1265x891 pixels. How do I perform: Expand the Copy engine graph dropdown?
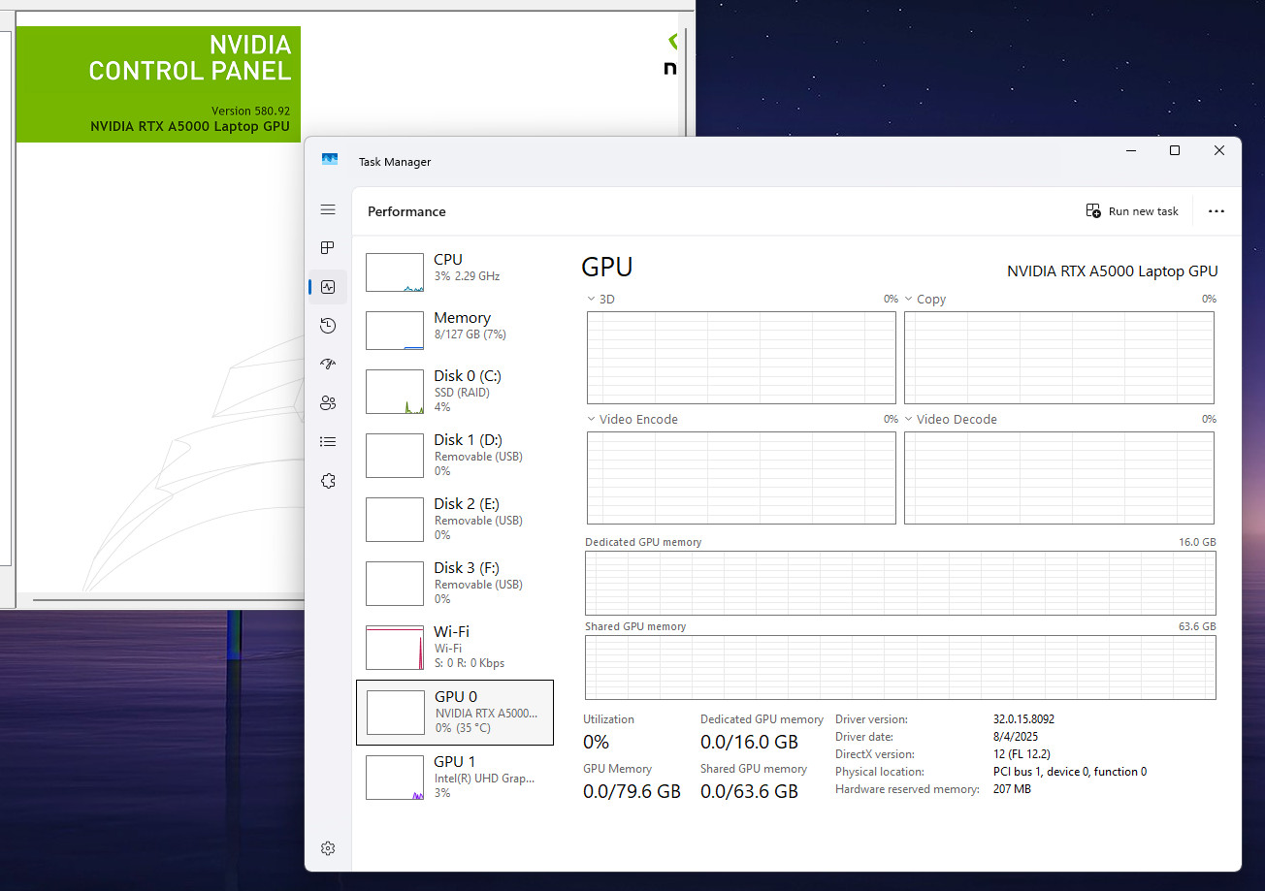(x=924, y=300)
